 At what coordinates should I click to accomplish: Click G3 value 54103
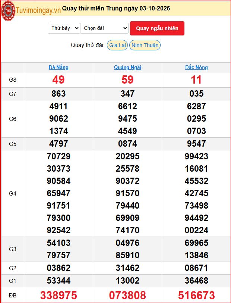click(58, 243)
